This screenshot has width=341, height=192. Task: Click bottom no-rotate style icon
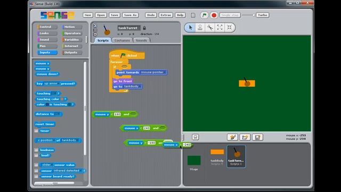click(x=95, y=34)
